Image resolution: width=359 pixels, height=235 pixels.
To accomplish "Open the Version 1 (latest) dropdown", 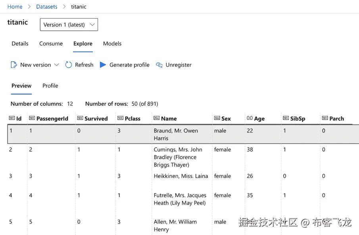I will 69,25.
